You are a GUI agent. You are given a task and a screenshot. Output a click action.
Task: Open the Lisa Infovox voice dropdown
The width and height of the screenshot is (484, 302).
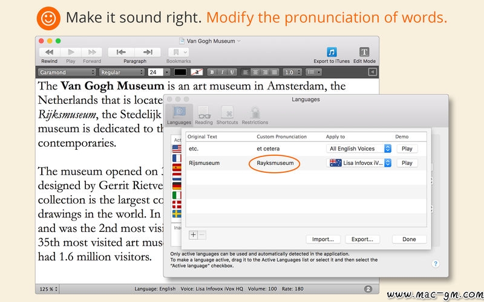point(359,163)
